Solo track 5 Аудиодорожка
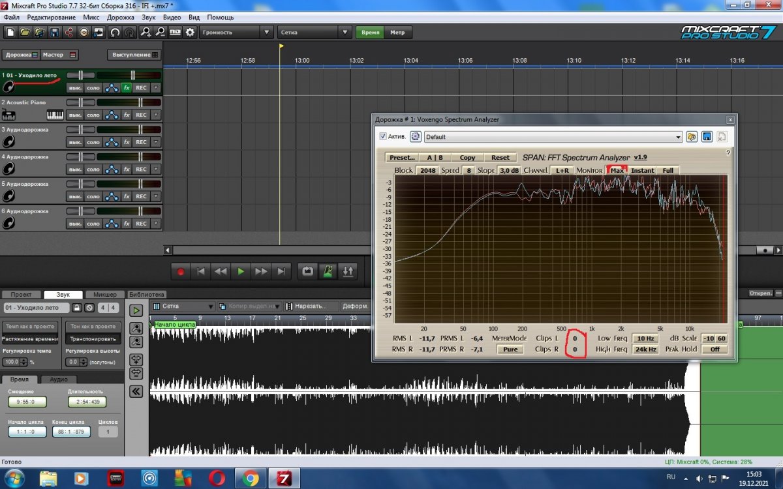The height and width of the screenshot is (489, 783). (93, 197)
